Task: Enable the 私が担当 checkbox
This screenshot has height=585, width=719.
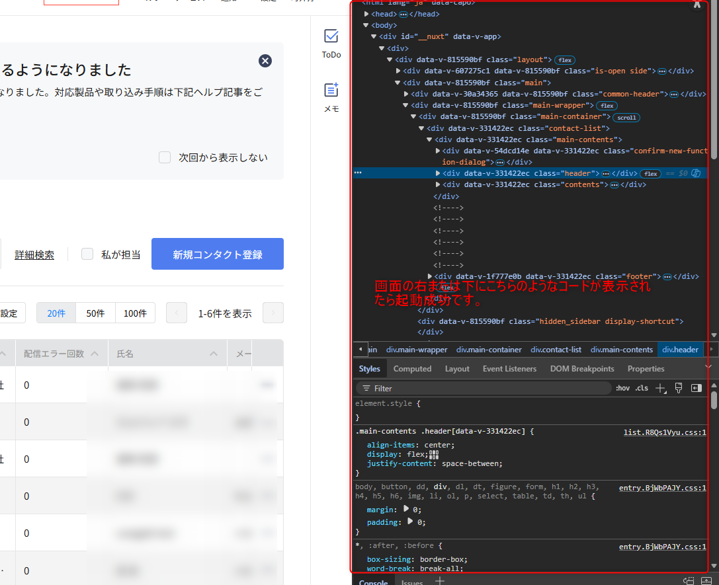Action: (x=87, y=254)
